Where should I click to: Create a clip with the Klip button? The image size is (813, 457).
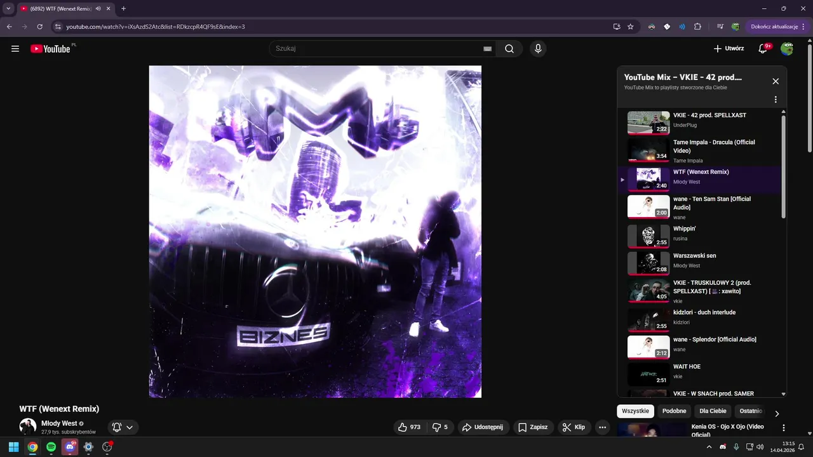click(575, 427)
